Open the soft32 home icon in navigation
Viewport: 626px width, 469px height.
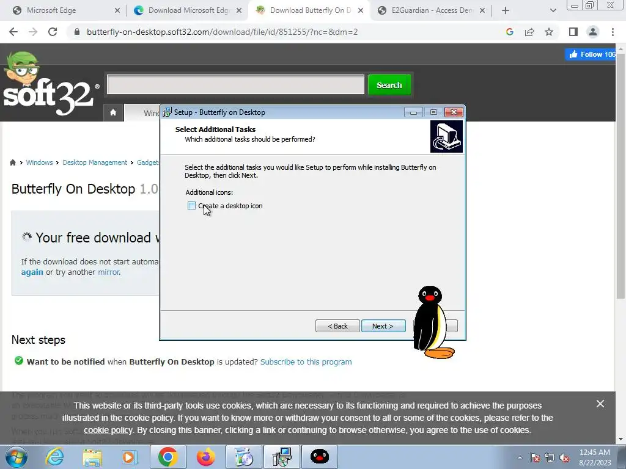tap(113, 112)
